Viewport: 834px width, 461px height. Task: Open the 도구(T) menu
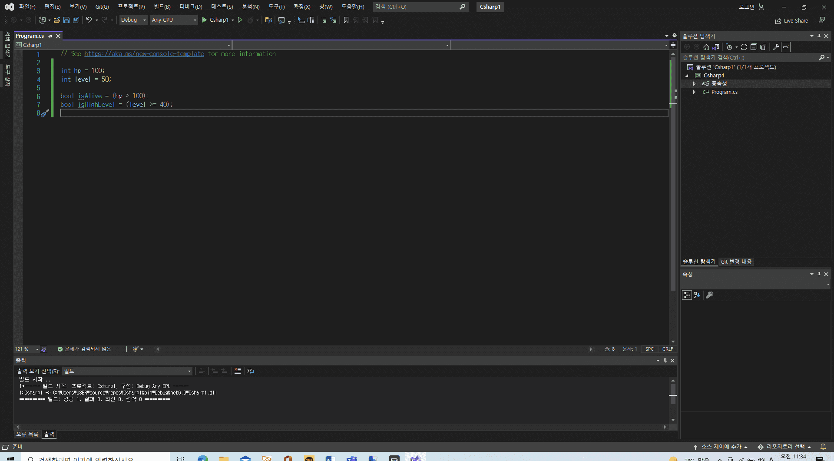click(277, 7)
